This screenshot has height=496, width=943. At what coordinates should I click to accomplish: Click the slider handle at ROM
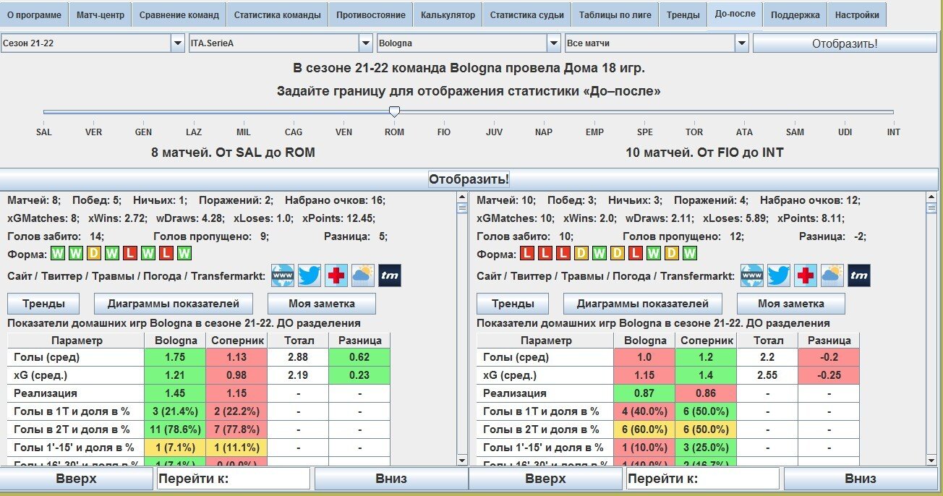coord(394,111)
